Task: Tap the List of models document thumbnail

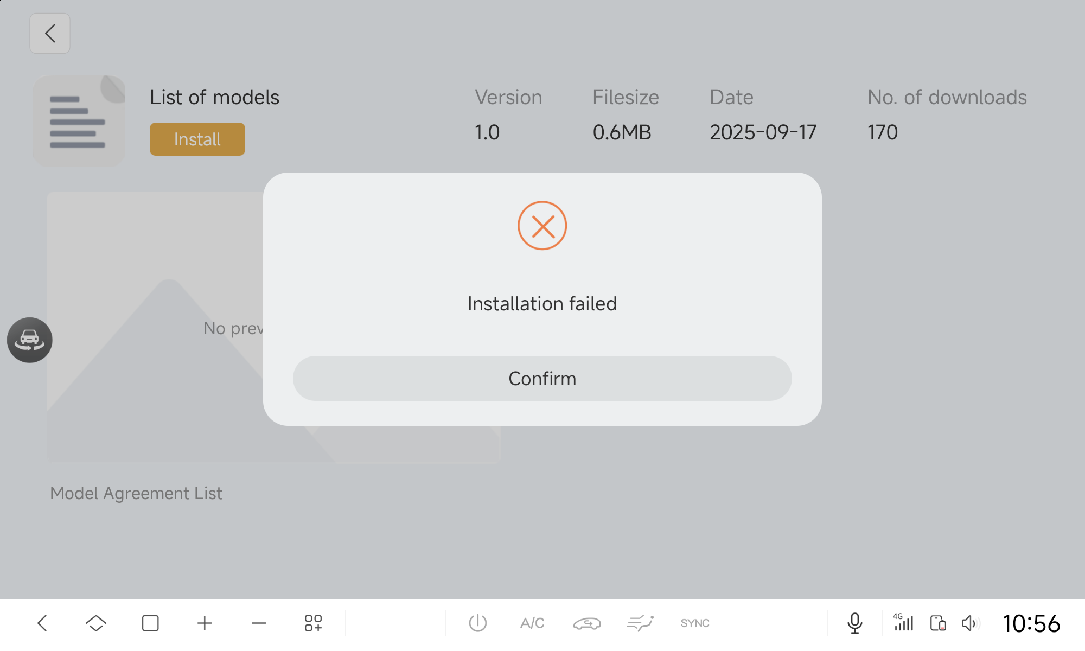Action: point(79,120)
